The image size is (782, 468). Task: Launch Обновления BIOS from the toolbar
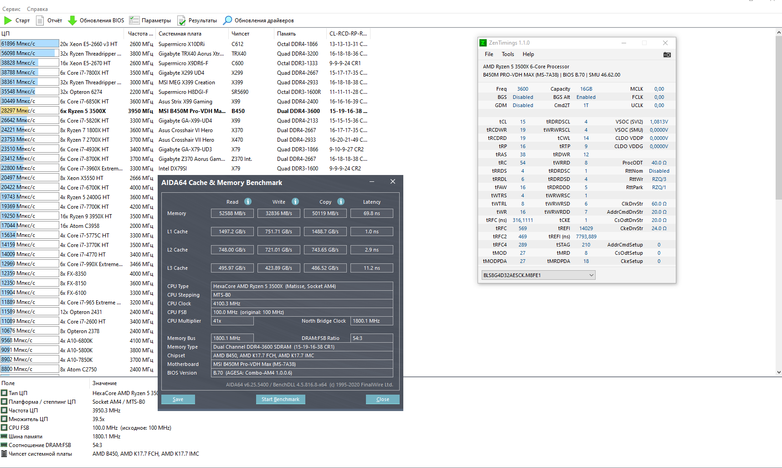point(96,21)
